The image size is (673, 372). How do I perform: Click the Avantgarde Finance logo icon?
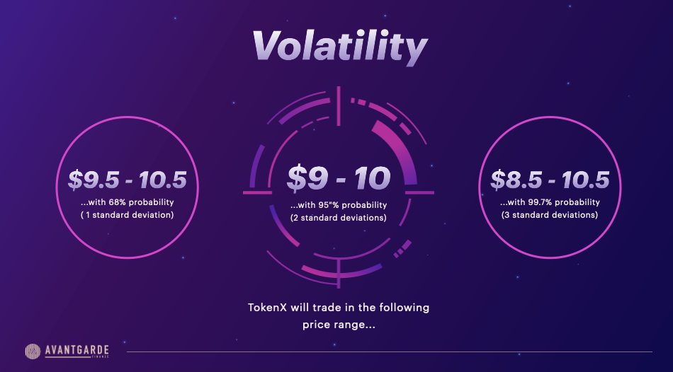[x=33, y=351]
